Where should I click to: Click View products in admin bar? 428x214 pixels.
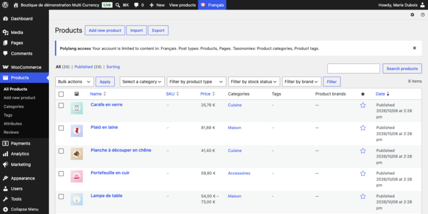click(x=182, y=5)
